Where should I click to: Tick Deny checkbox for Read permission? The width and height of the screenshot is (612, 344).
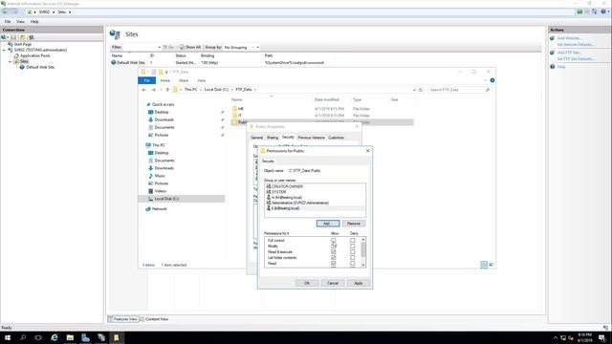(353, 264)
